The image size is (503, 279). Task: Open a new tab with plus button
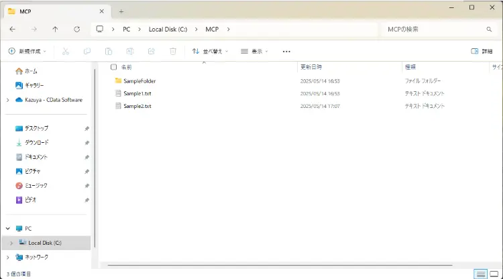pos(121,11)
